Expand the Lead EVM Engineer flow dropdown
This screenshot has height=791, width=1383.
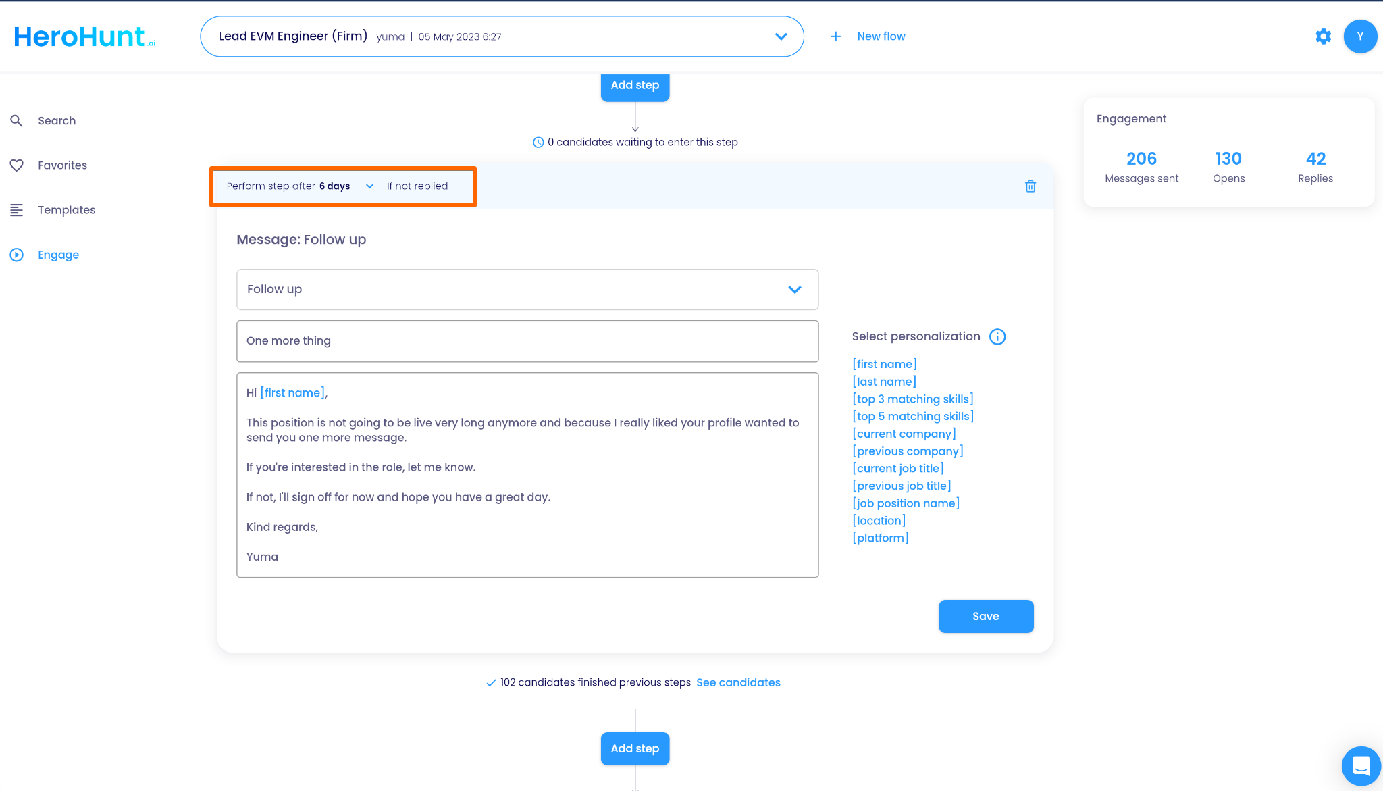pos(781,36)
